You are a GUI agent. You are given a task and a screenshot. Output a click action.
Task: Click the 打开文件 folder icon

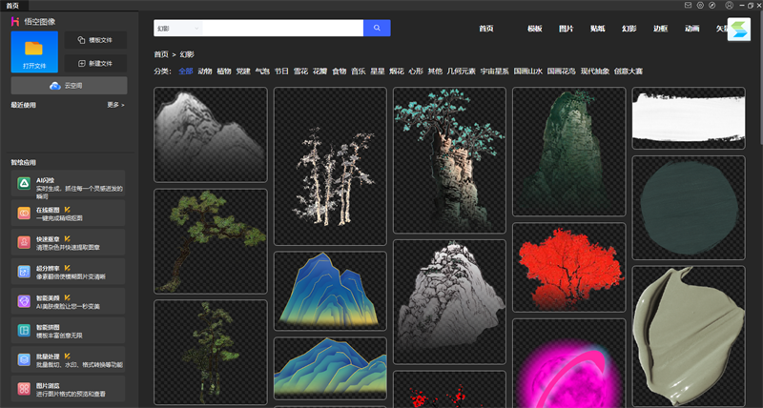click(x=34, y=48)
